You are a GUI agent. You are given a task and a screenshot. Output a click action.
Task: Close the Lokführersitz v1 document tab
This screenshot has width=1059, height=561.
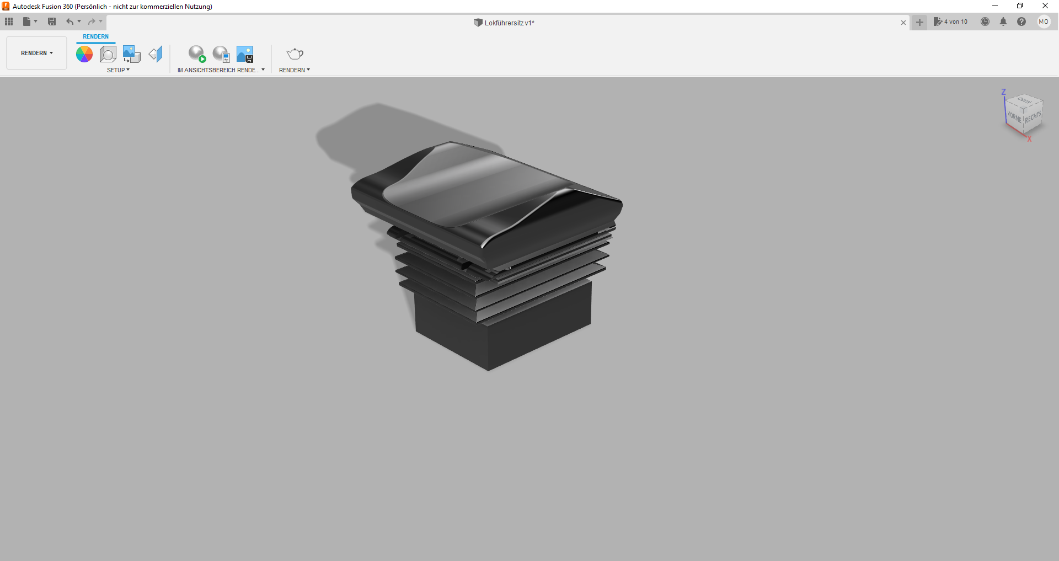pyautogui.click(x=903, y=23)
